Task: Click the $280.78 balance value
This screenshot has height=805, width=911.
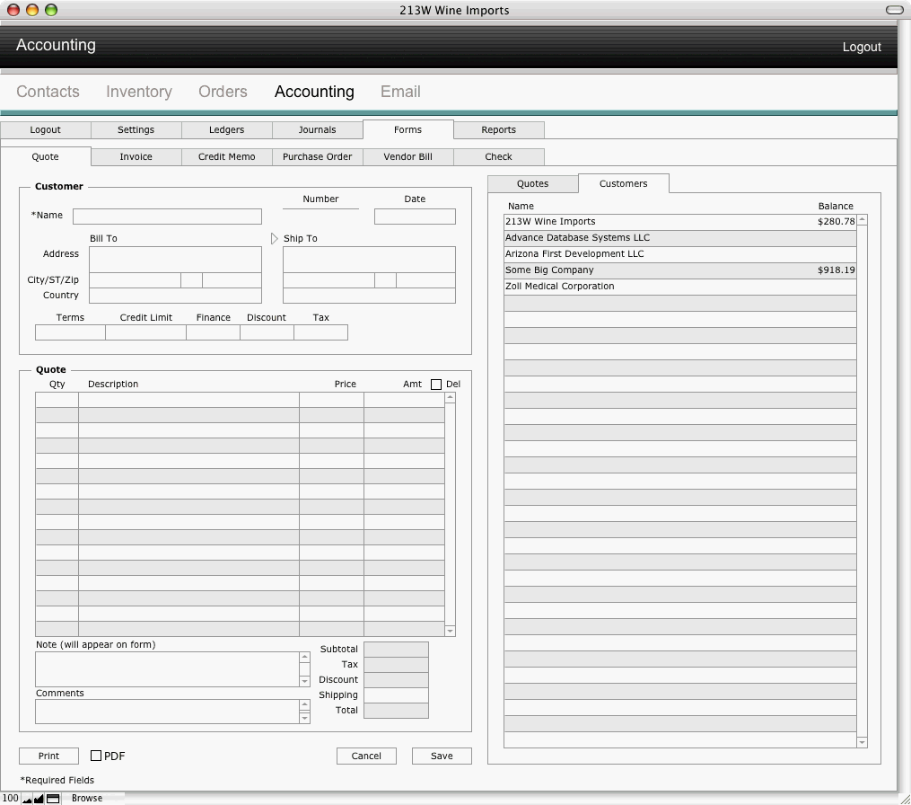Action: tap(836, 222)
